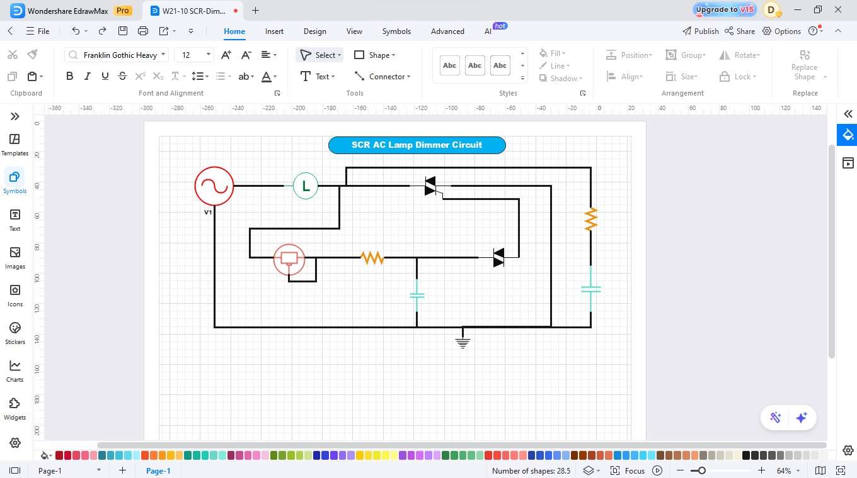Click the Fit to page icon in status bar
Screen dimensions: 857x478
coord(840,470)
